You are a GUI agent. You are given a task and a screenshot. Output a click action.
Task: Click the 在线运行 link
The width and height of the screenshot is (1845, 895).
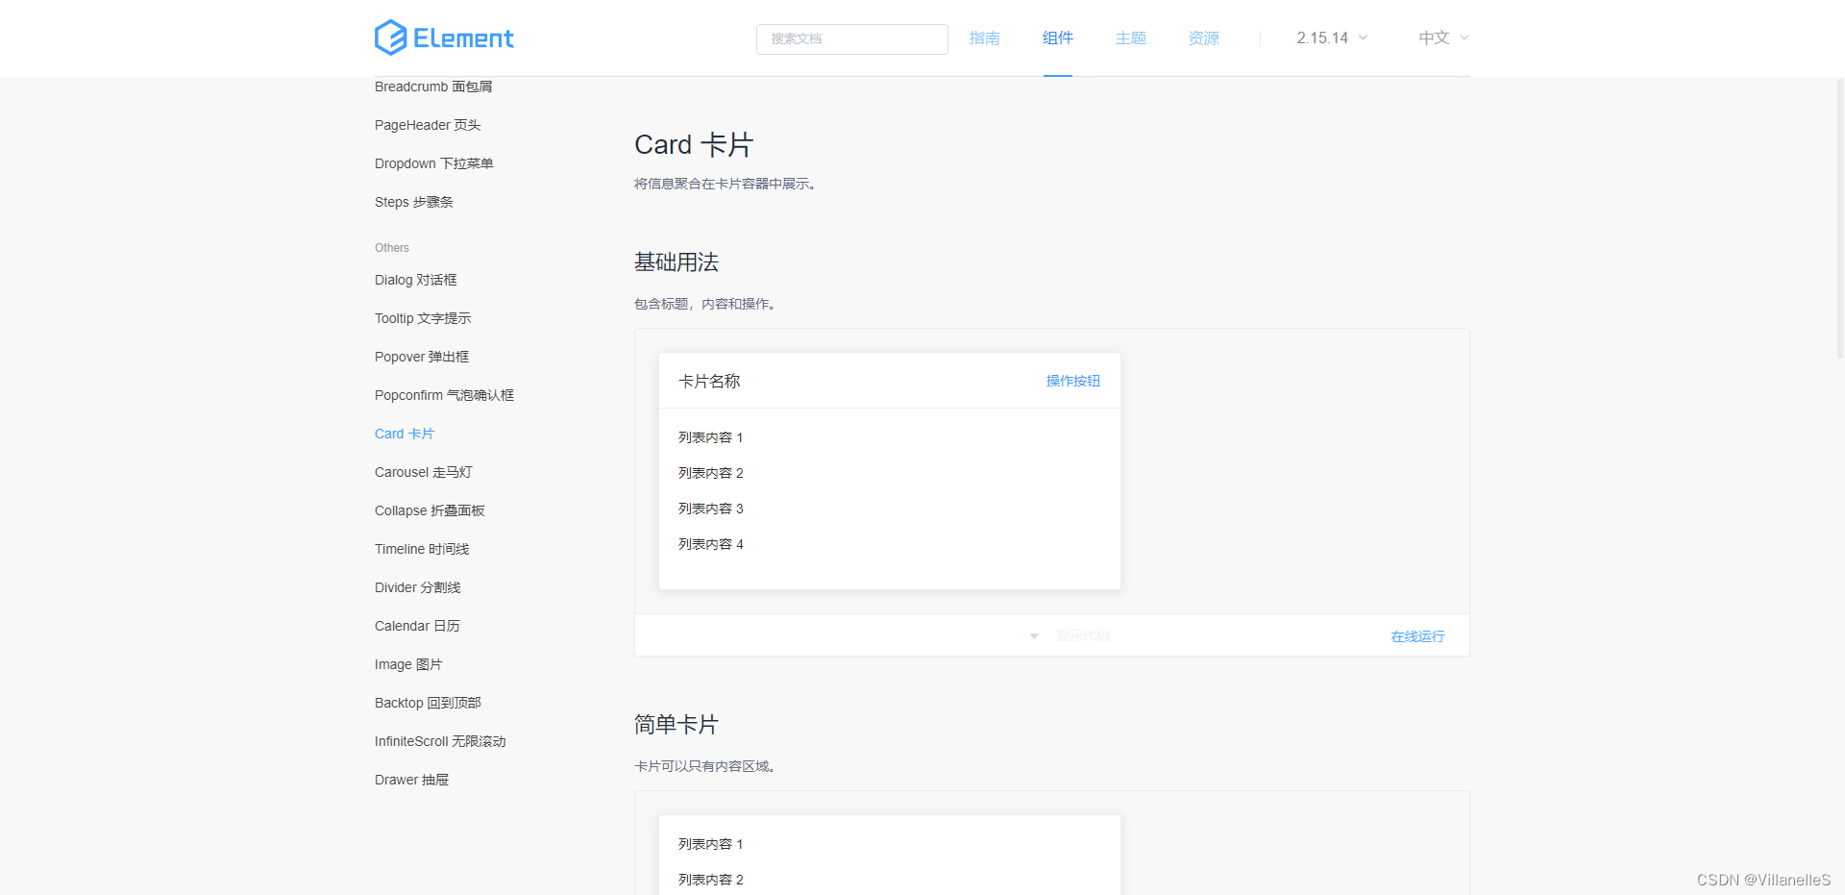point(1417,636)
